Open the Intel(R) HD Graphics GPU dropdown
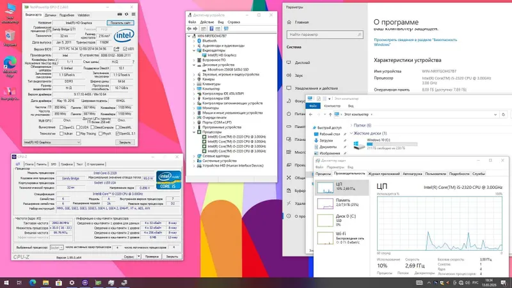The image size is (512, 288). 52,142
